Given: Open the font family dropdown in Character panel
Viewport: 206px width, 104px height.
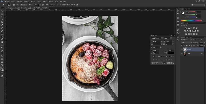Looking at the screenshot, I should [157, 38].
